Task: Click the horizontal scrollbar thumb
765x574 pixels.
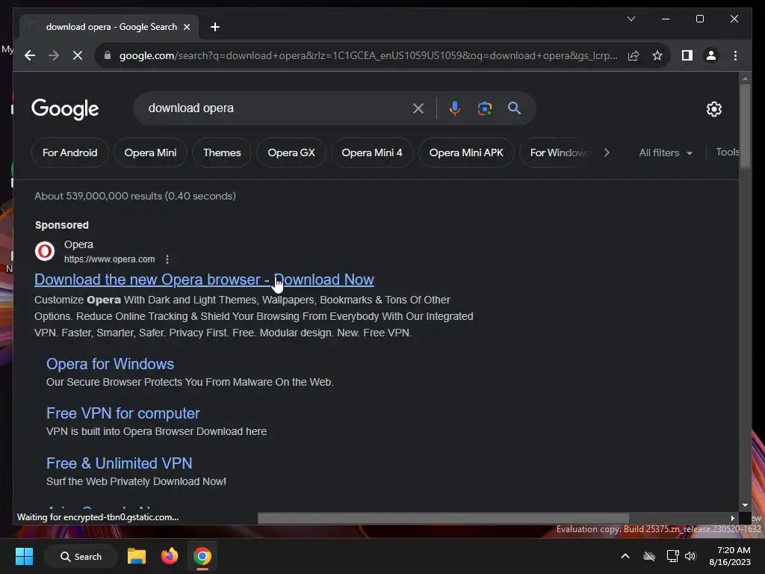Action: tap(443, 518)
